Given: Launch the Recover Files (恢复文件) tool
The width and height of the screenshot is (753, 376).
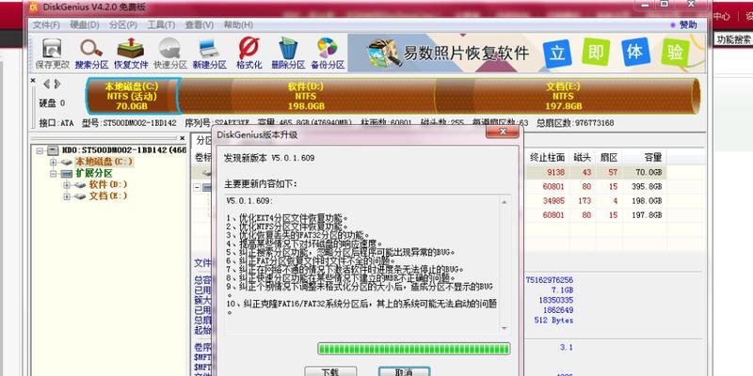Looking at the screenshot, I should [x=131, y=54].
